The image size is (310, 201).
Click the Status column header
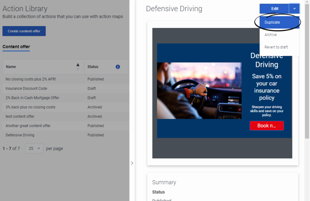(x=106, y=67)
